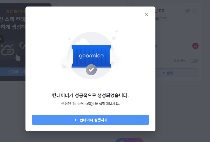Click the 컨테이너 실행하기 button
The image size is (210, 142).
(90, 120)
